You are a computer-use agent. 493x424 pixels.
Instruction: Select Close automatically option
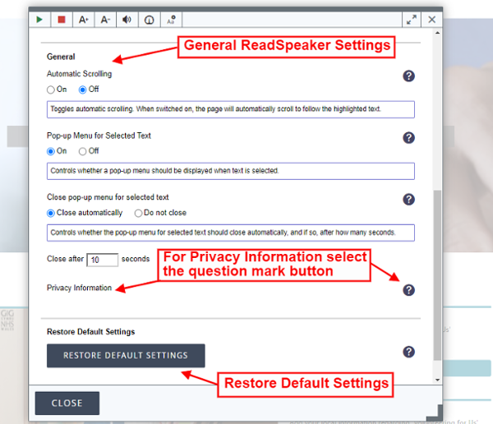51,214
